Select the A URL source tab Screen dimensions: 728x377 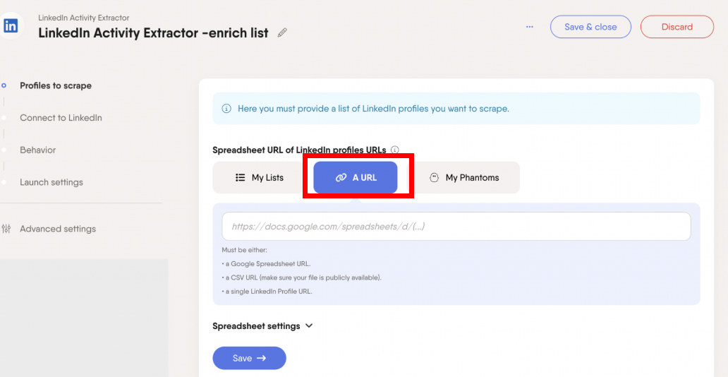click(356, 178)
